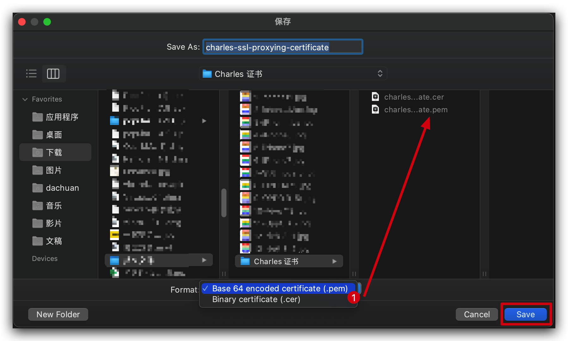Click the 影片 folder icon
The height and width of the screenshot is (341, 568).
tap(37, 223)
